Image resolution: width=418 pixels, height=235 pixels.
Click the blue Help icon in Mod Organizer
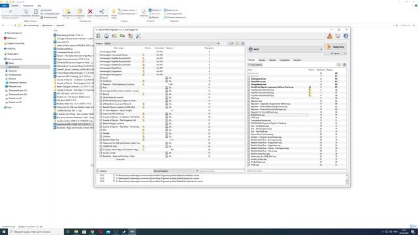[346, 36]
